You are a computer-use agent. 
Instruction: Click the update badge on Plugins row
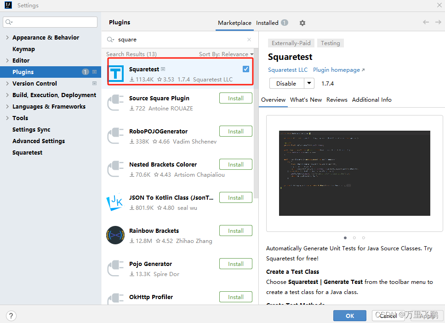point(85,72)
